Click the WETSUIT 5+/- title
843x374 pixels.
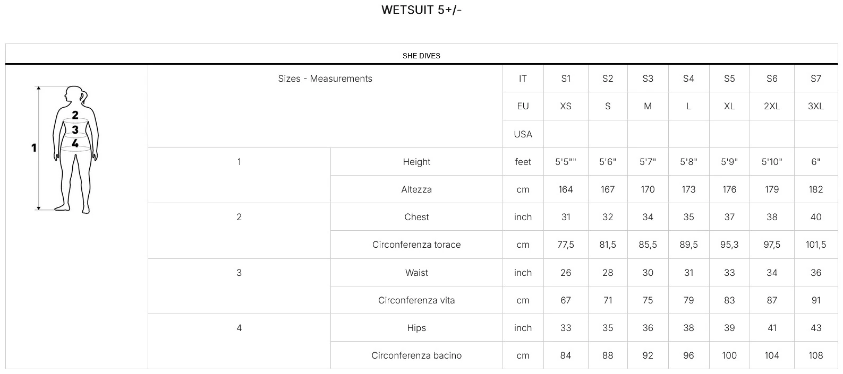421,10
